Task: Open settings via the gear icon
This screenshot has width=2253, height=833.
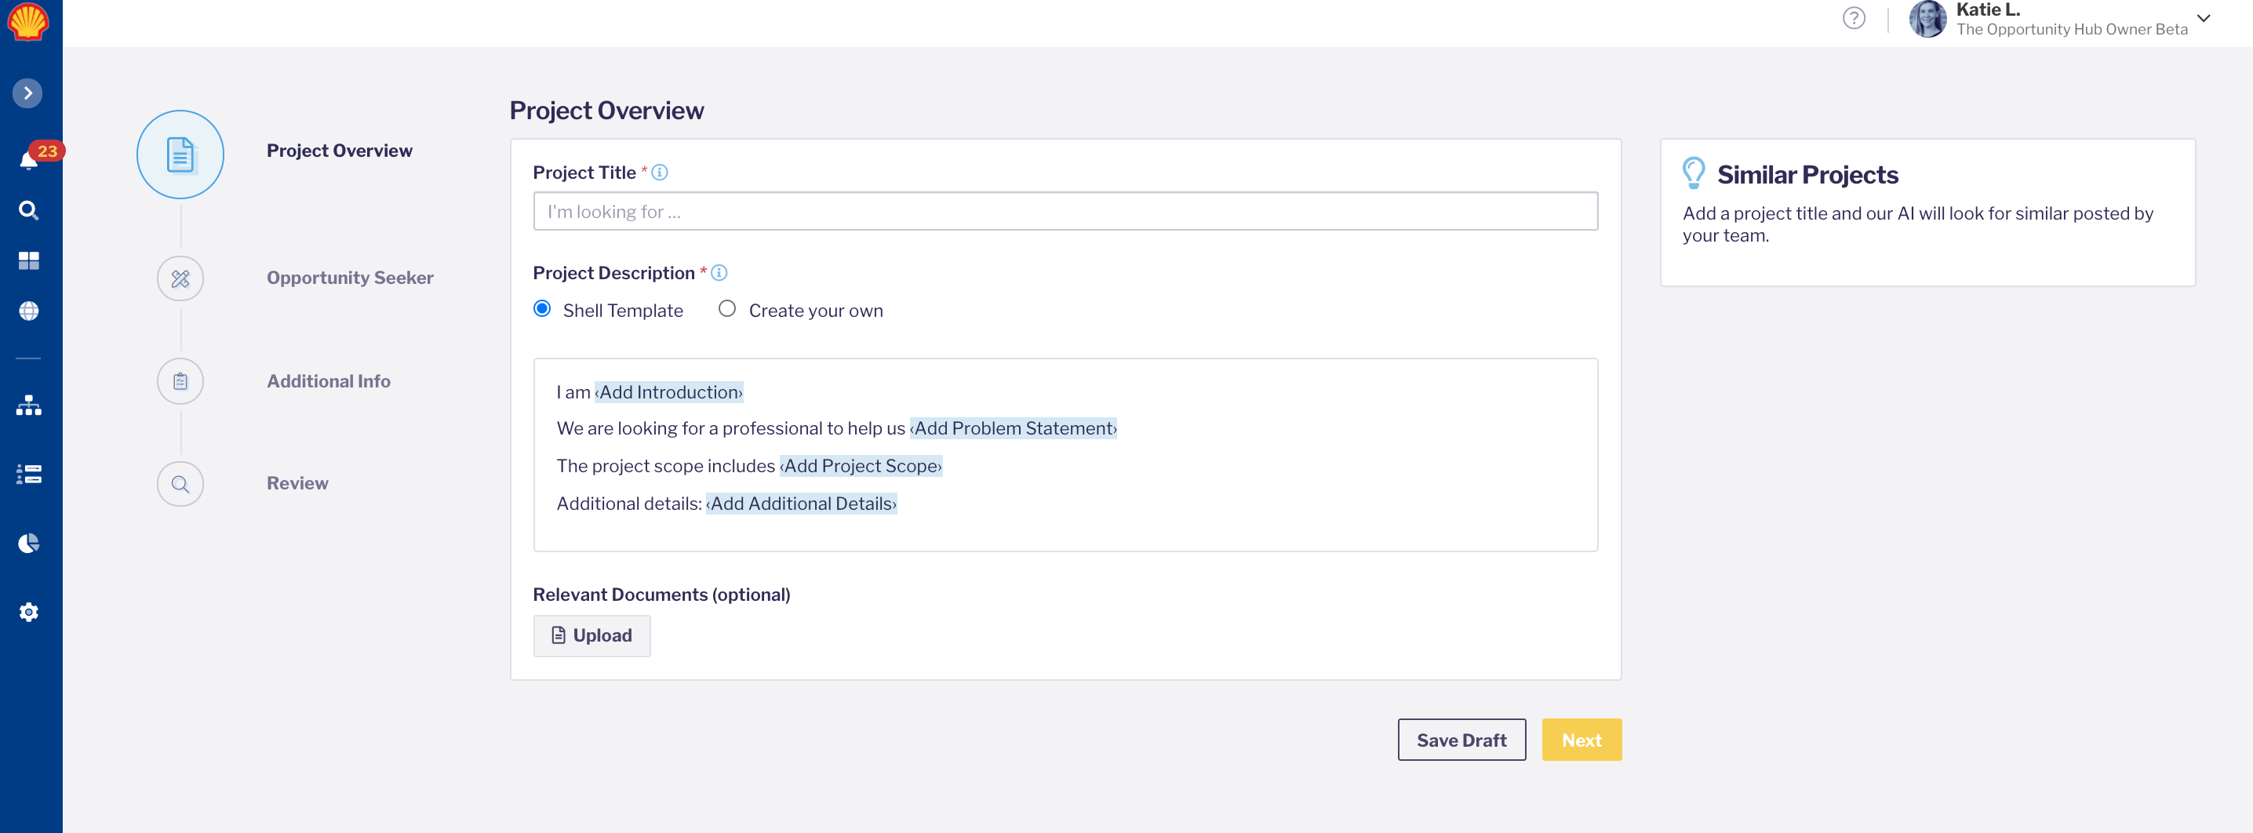Action: click(29, 612)
